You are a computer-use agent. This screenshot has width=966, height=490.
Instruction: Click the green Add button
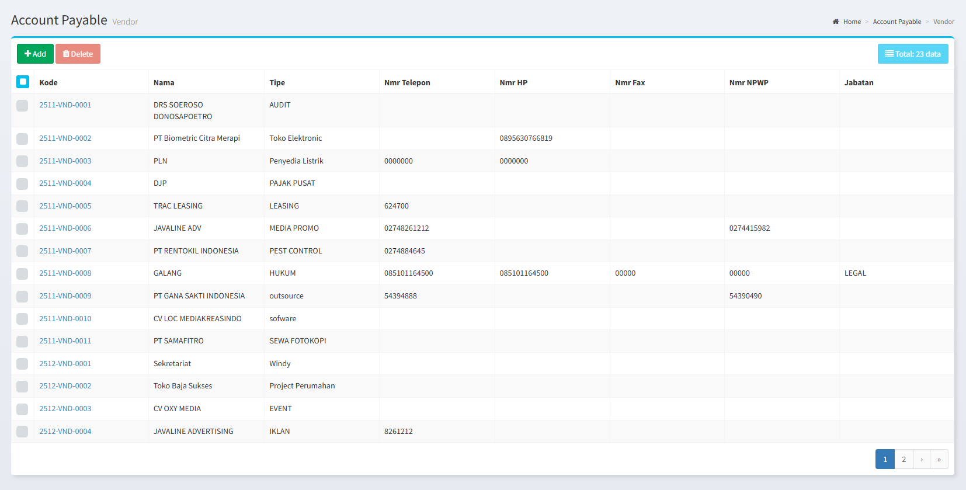(35, 54)
